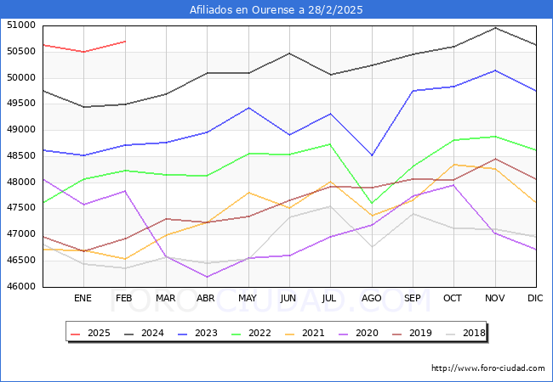Click the 46000 y-axis value

pyautogui.click(x=21, y=286)
